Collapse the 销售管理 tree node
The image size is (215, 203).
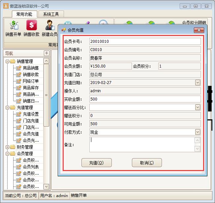click(x=7, y=61)
